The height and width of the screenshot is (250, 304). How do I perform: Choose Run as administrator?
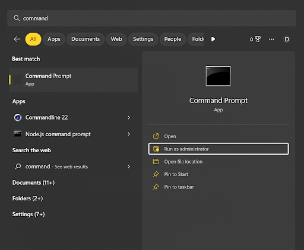(x=218, y=149)
